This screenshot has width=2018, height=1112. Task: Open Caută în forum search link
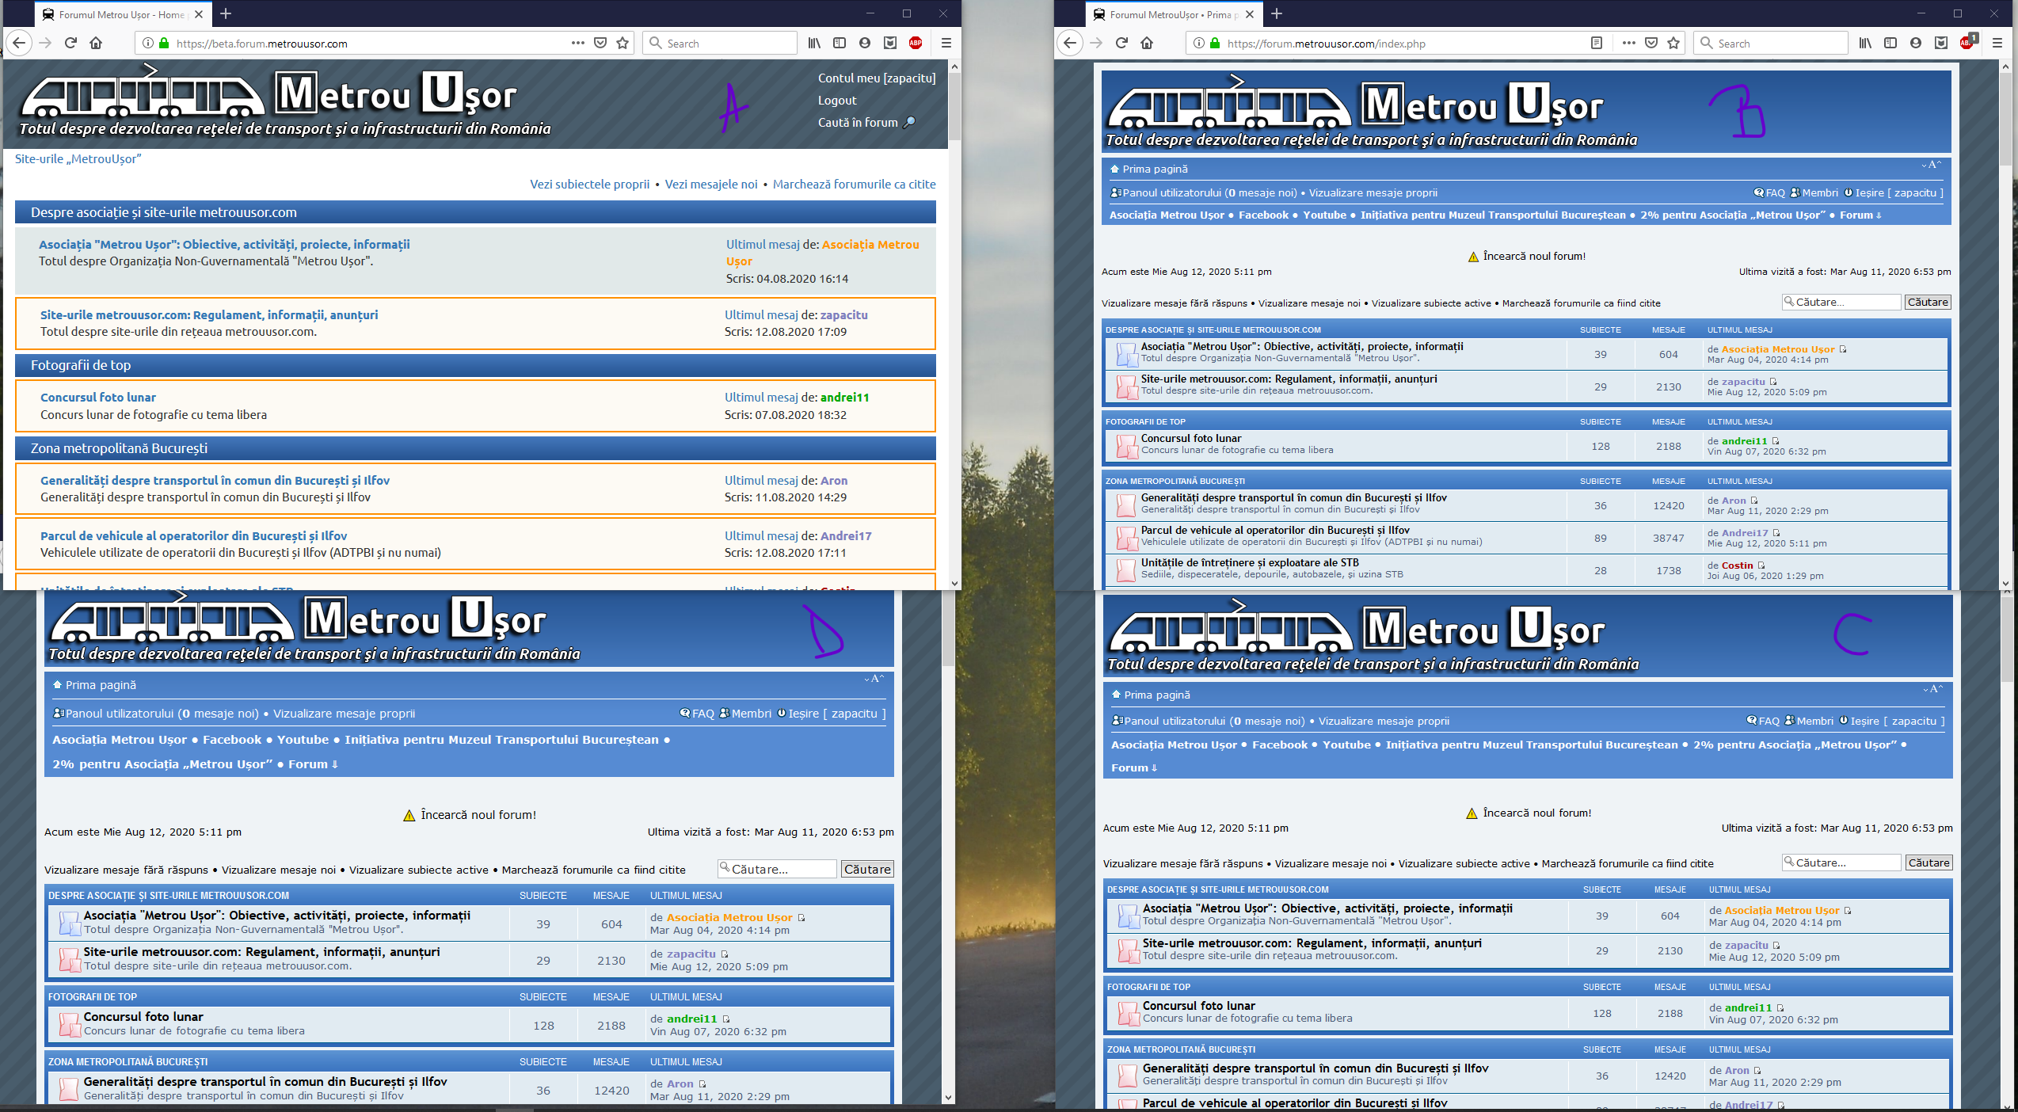click(866, 122)
